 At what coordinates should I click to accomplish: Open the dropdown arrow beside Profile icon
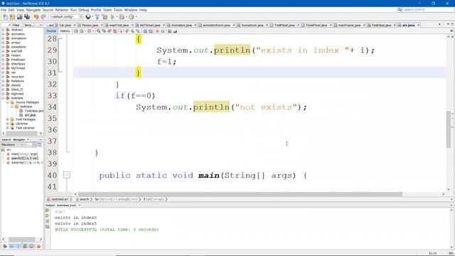pos(136,17)
